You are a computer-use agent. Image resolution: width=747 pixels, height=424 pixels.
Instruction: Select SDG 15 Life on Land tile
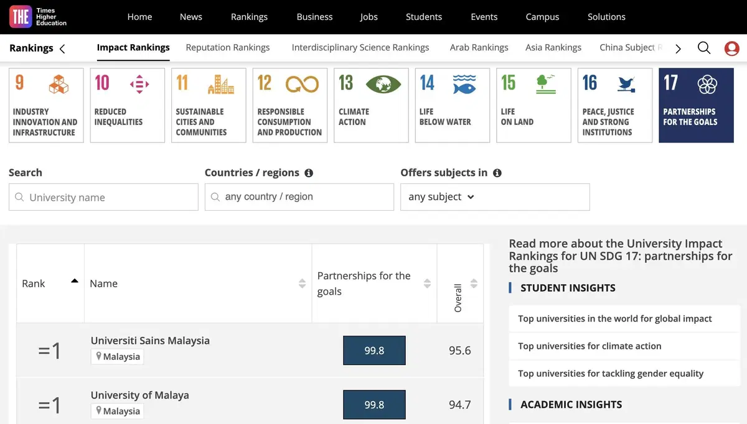[x=533, y=105]
